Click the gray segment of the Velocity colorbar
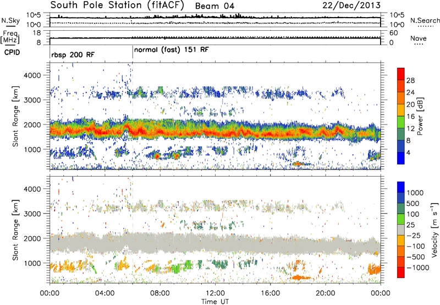The width and height of the screenshot is (440, 305). pyautogui.click(x=401, y=230)
